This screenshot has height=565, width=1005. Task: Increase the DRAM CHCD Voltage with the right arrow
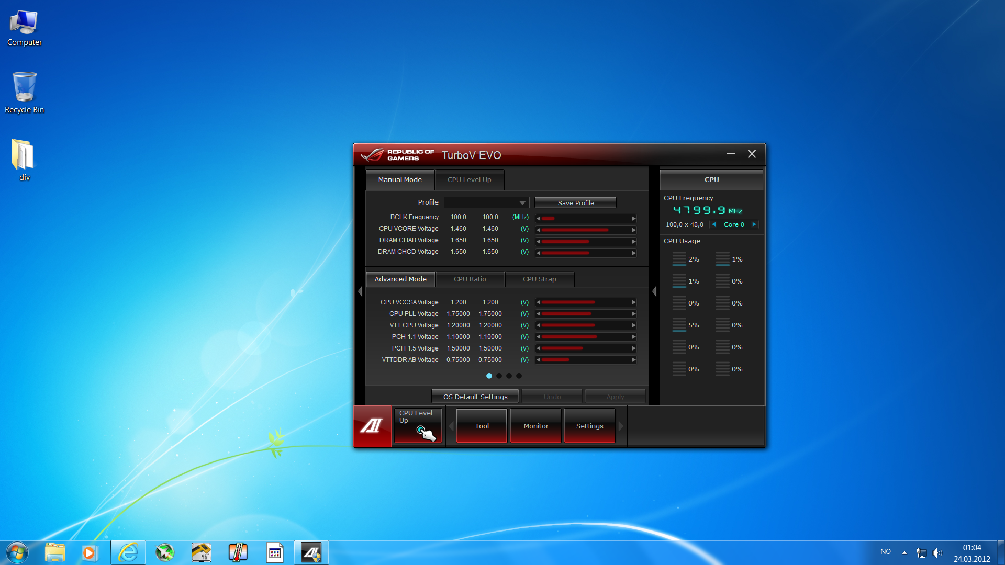pyautogui.click(x=633, y=253)
